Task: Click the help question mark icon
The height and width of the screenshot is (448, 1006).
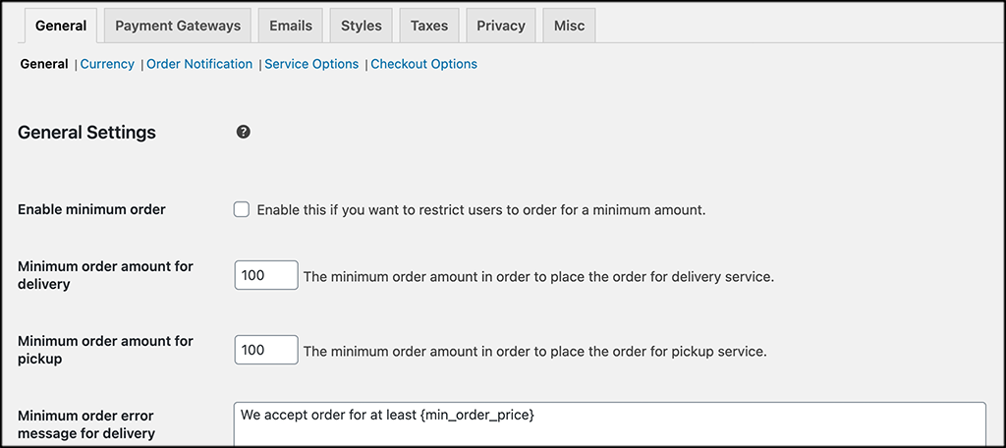Action: pos(244,133)
